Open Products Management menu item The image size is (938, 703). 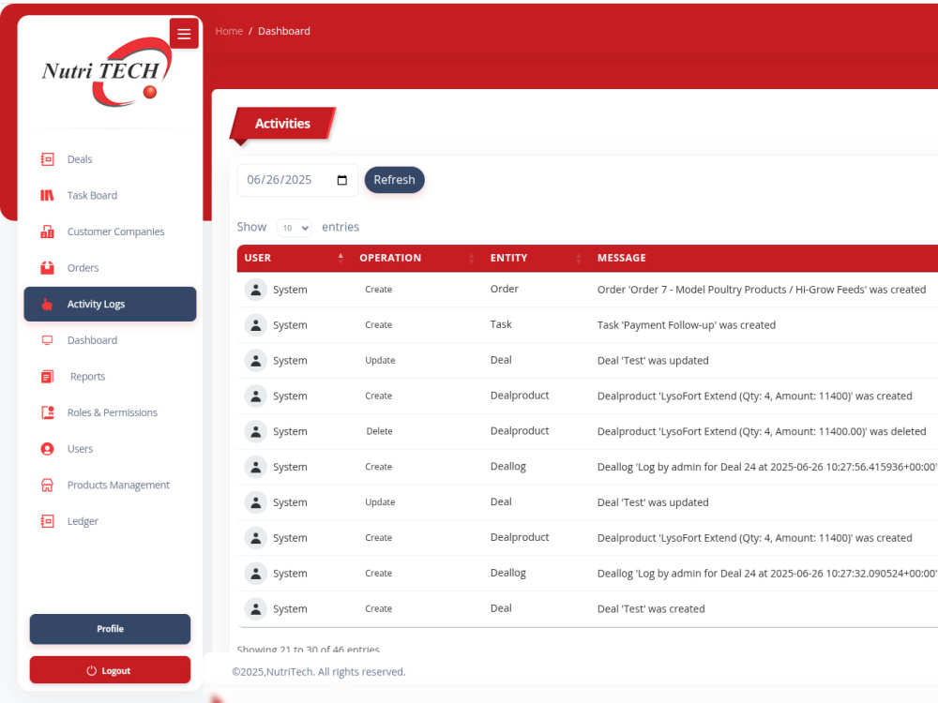(x=110, y=485)
